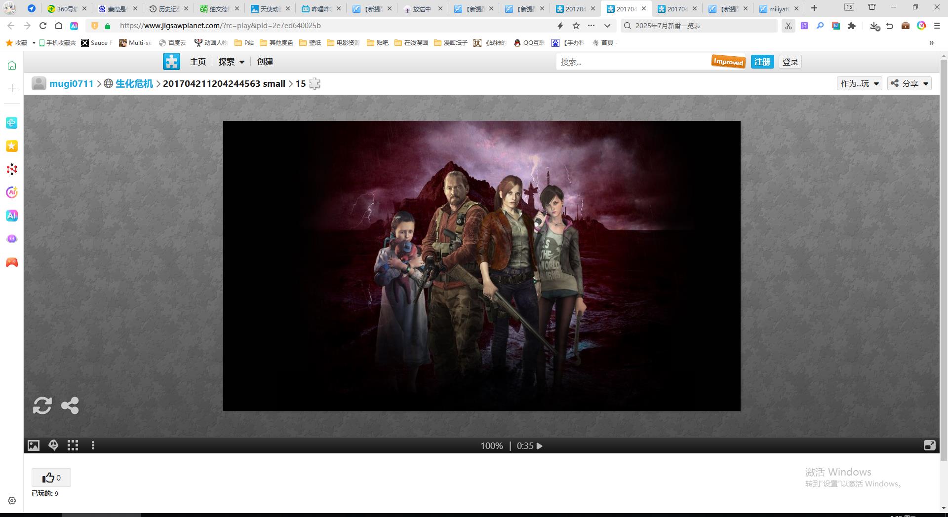Enter fullscreen mode for the puzzle

pos(929,445)
